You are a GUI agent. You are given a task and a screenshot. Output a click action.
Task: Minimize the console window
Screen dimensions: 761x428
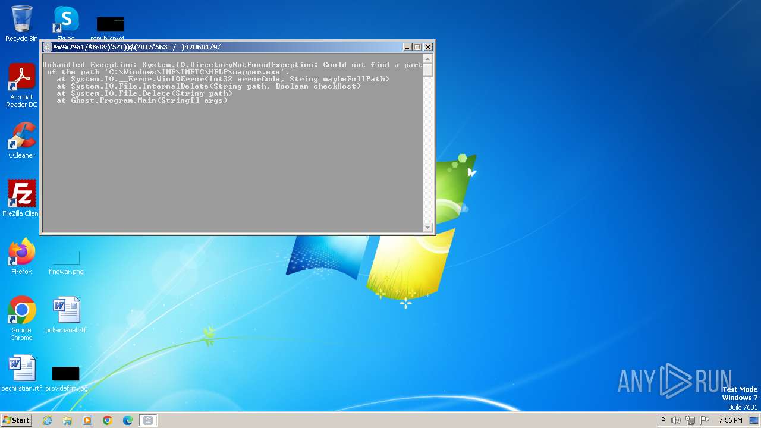(x=407, y=47)
